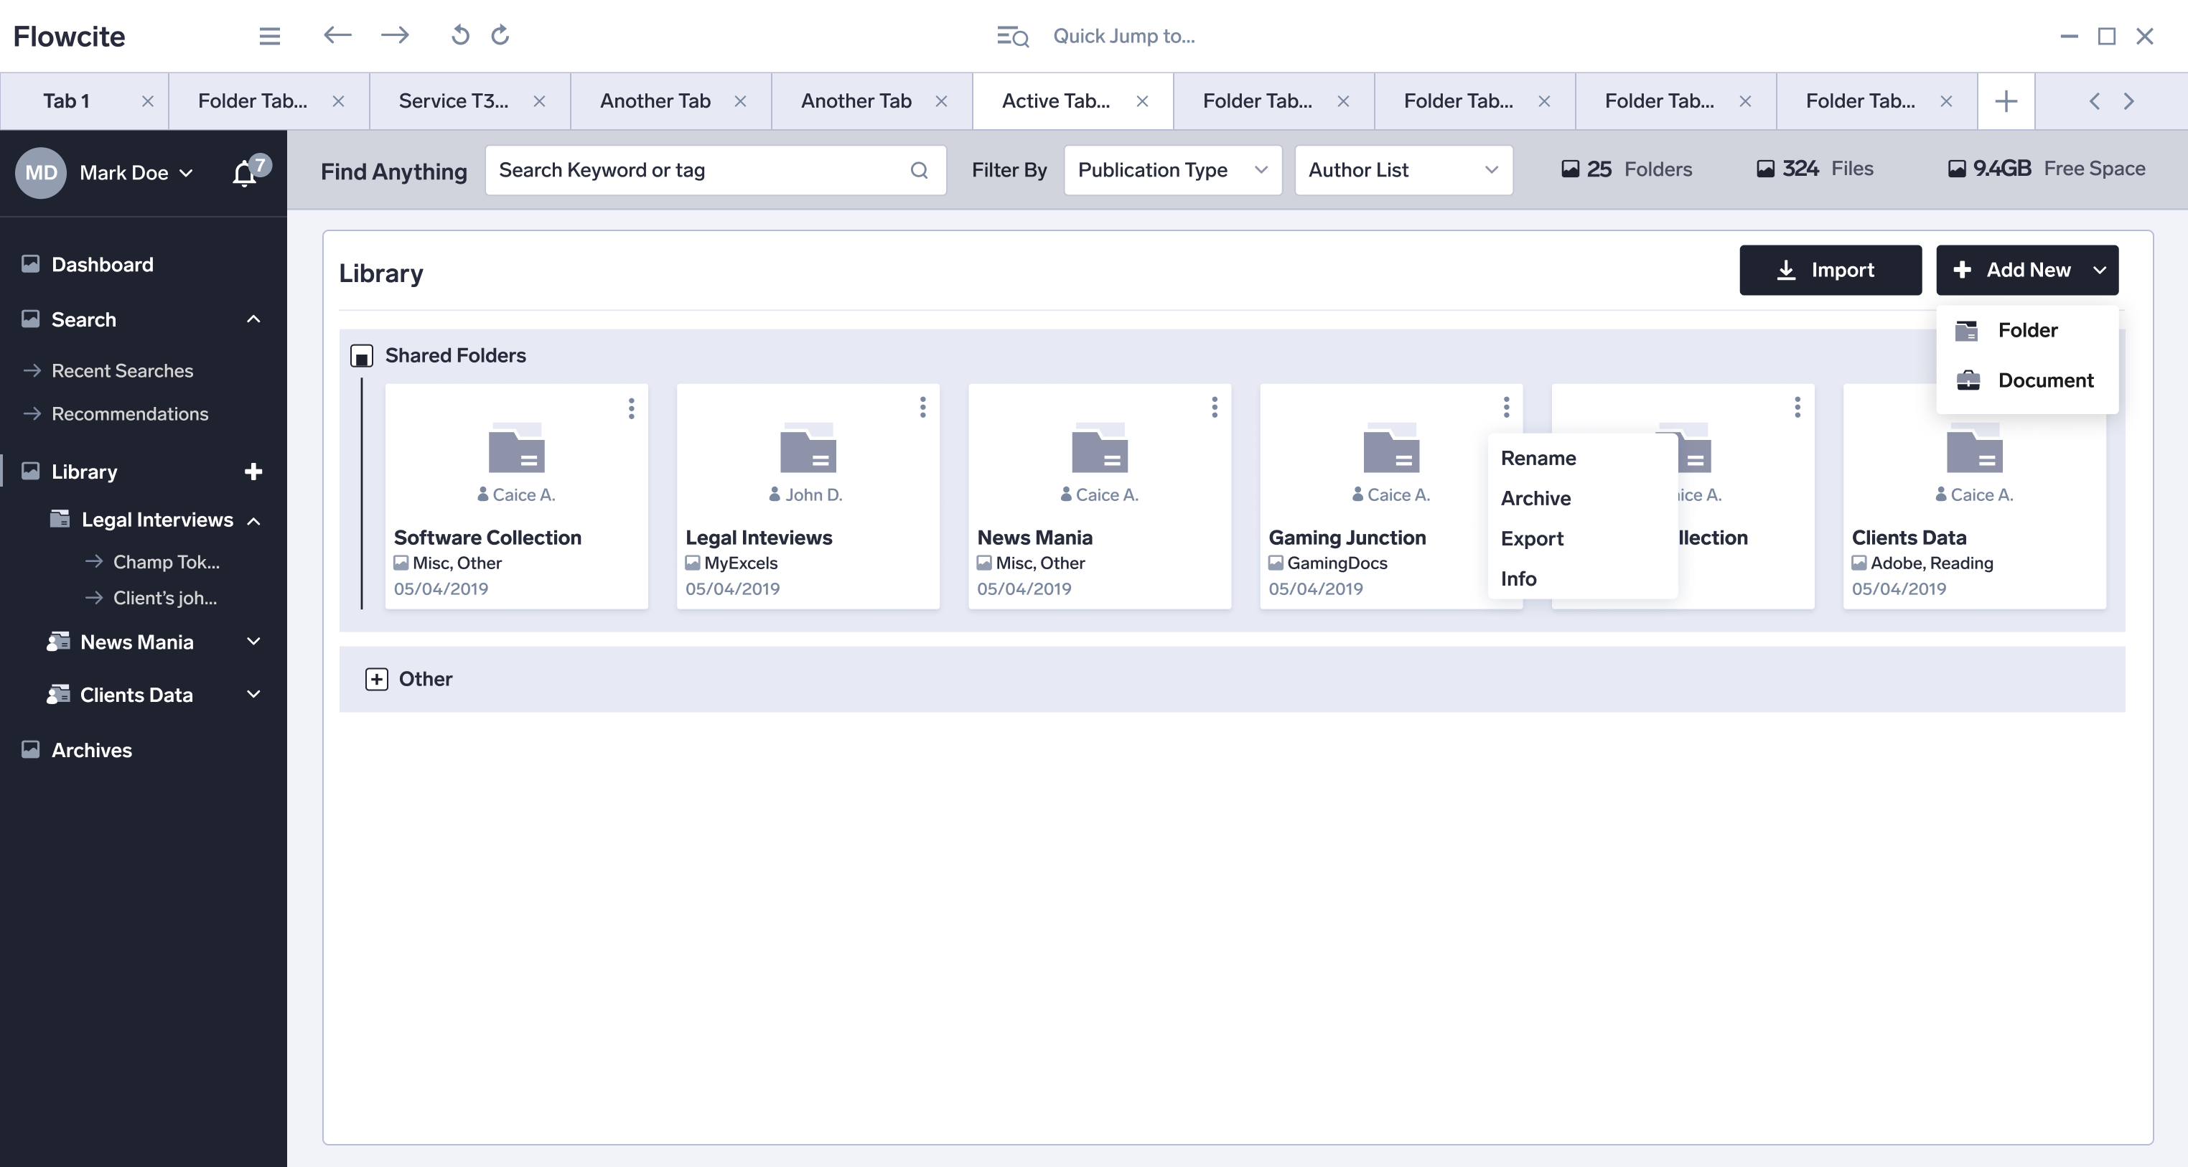The height and width of the screenshot is (1167, 2188).
Task: Open the Author List dropdown
Action: [1403, 170]
